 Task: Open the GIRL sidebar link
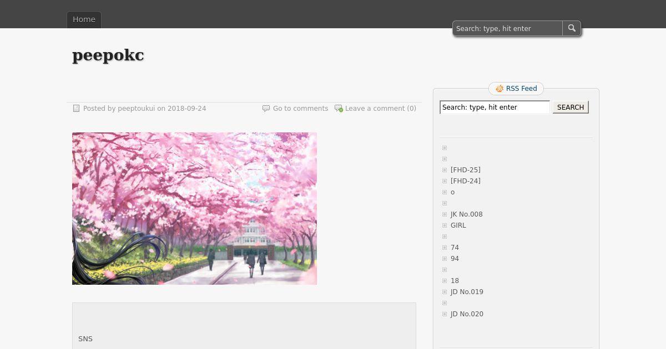pyautogui.click(x=458, y=225)
